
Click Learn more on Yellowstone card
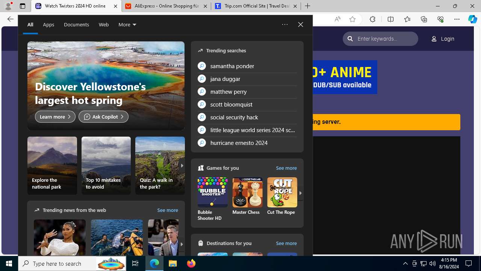(x=55, y=117)
